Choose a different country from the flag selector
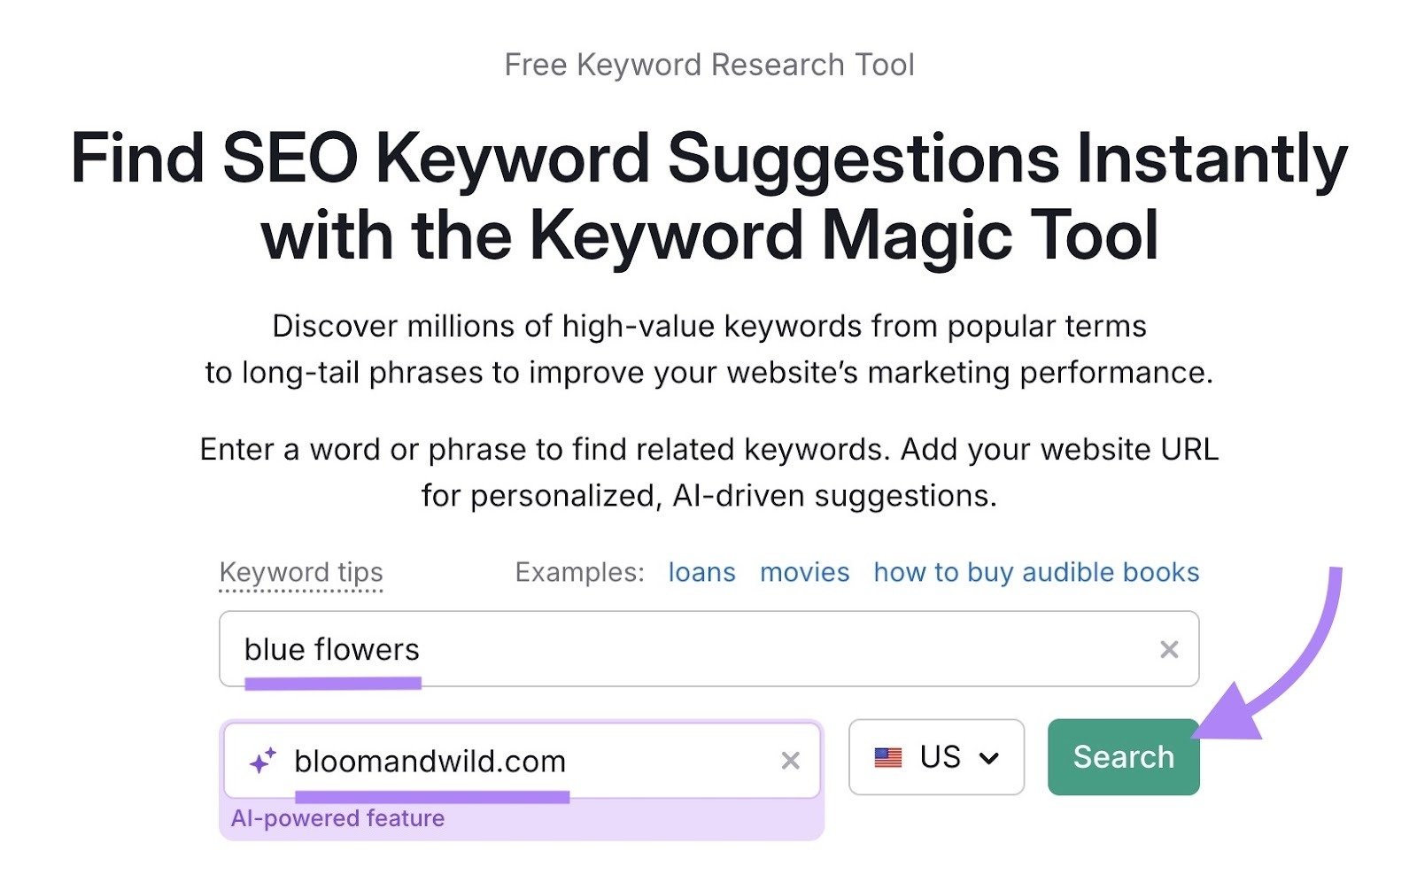Image resolution: width=1417 pixels, height=890 pixels. pos(935,757)
